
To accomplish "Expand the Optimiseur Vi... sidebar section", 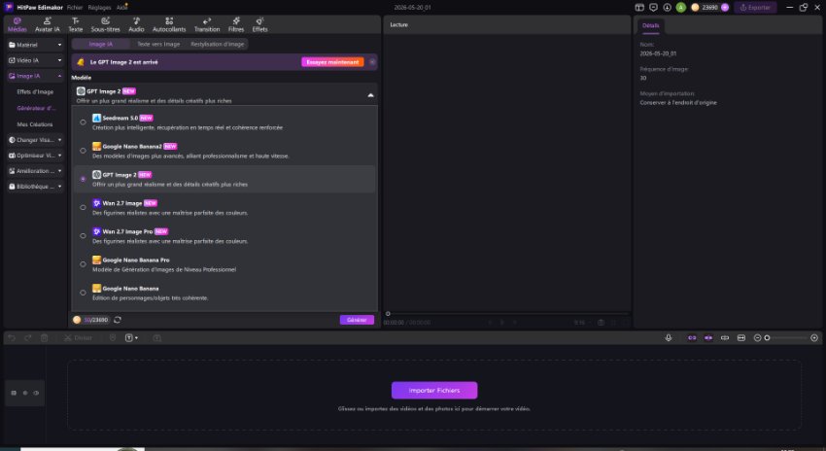I will coord(35,156).
